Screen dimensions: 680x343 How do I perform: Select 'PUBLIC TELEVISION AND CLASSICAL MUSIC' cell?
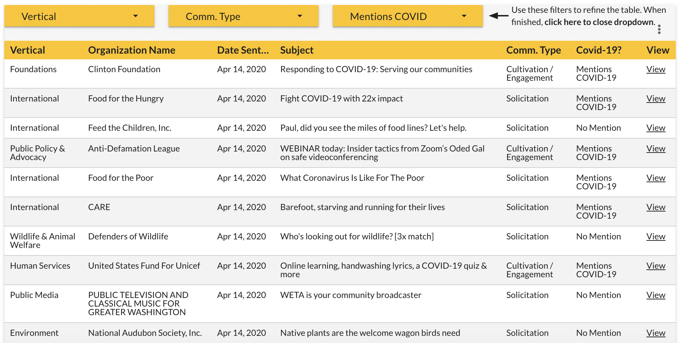coord(138,304)
